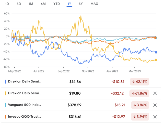Click the orange endpoint dot on the chart
This screenshot has width=166, height=124.
tap(155, 38)
